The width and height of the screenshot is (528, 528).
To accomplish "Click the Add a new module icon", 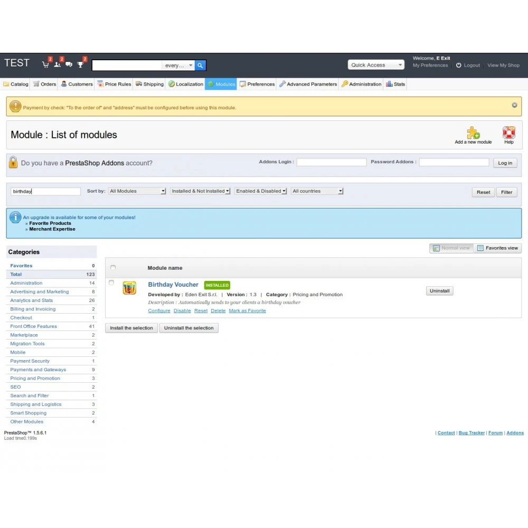I will point(473,133).
